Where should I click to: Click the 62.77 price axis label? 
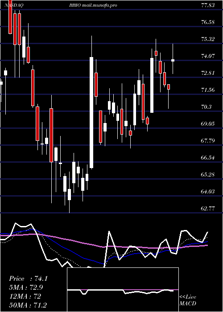click(208, 209)
